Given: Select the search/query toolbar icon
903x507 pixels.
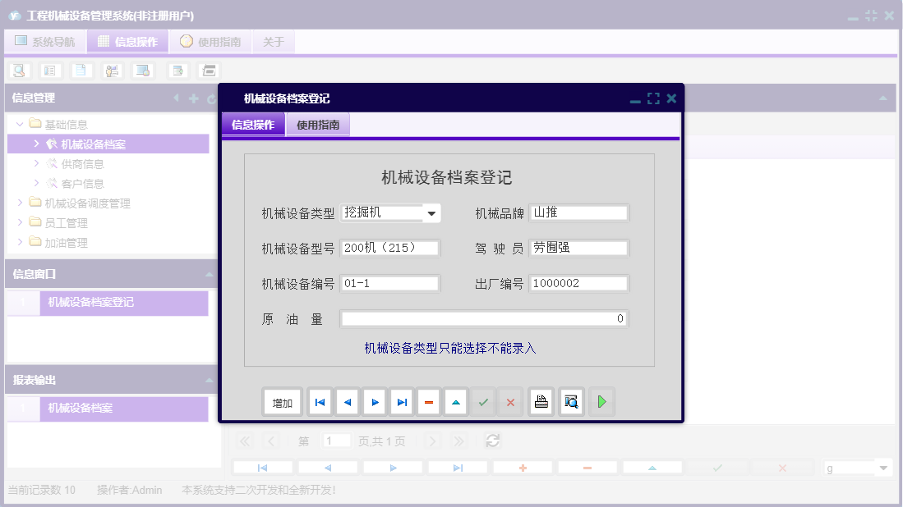Looking at the screenshot, I should [x=19, y=71].
